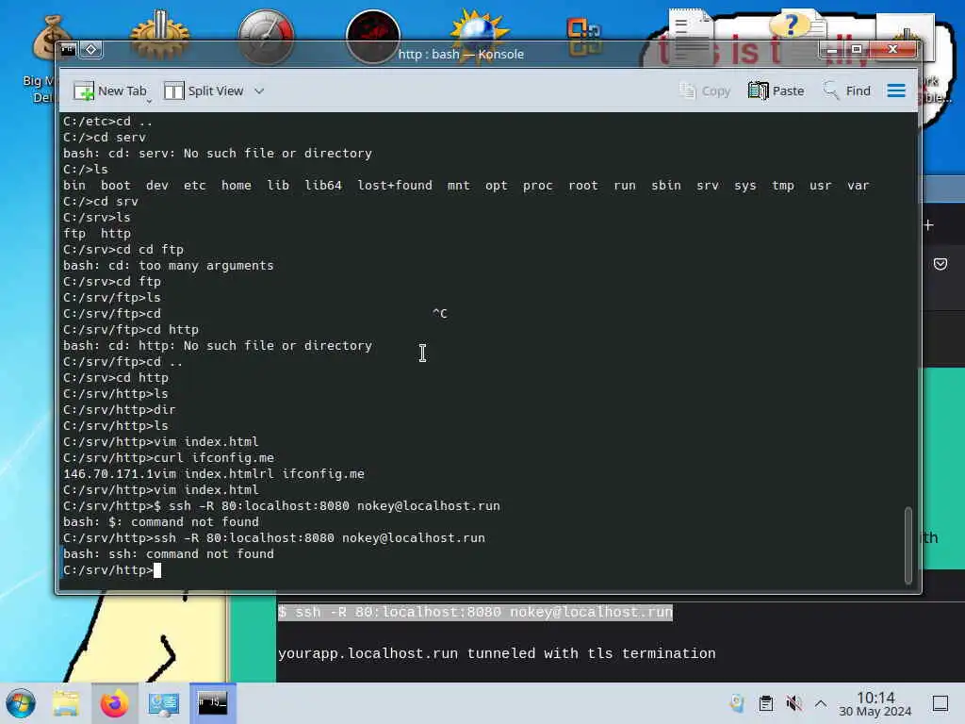Screen dimensions: 965x724
Task: Open the New Tab profile dropdown arrow
Action: [x=149, y=100]
